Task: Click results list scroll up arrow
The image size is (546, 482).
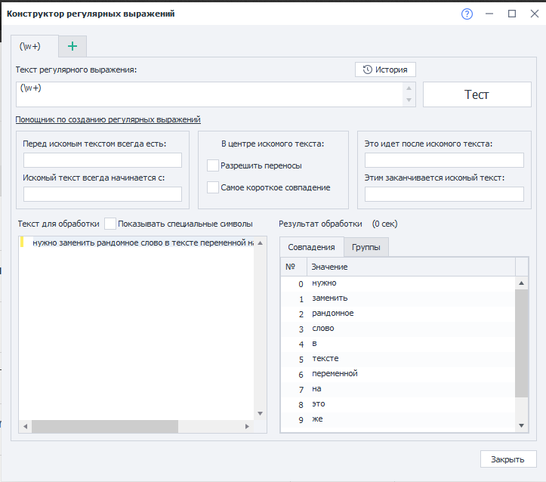Action: click(521, 283)
